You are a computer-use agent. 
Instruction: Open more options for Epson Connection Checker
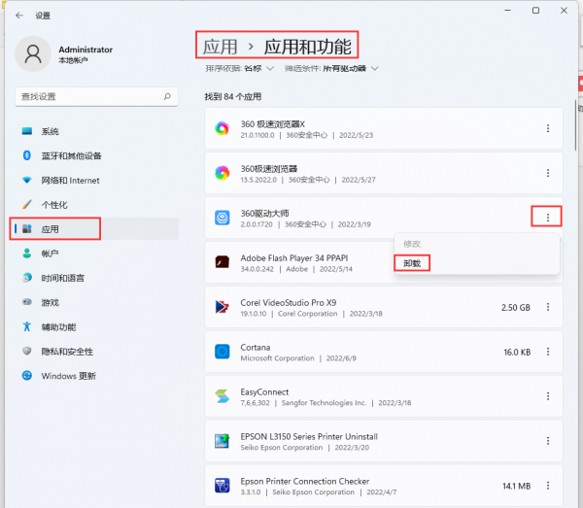(x=548, y=486)
